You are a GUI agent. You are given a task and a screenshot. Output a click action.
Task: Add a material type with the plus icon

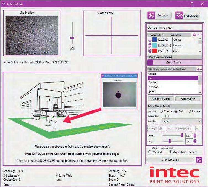pyautogui.click(x=198, y=69)
